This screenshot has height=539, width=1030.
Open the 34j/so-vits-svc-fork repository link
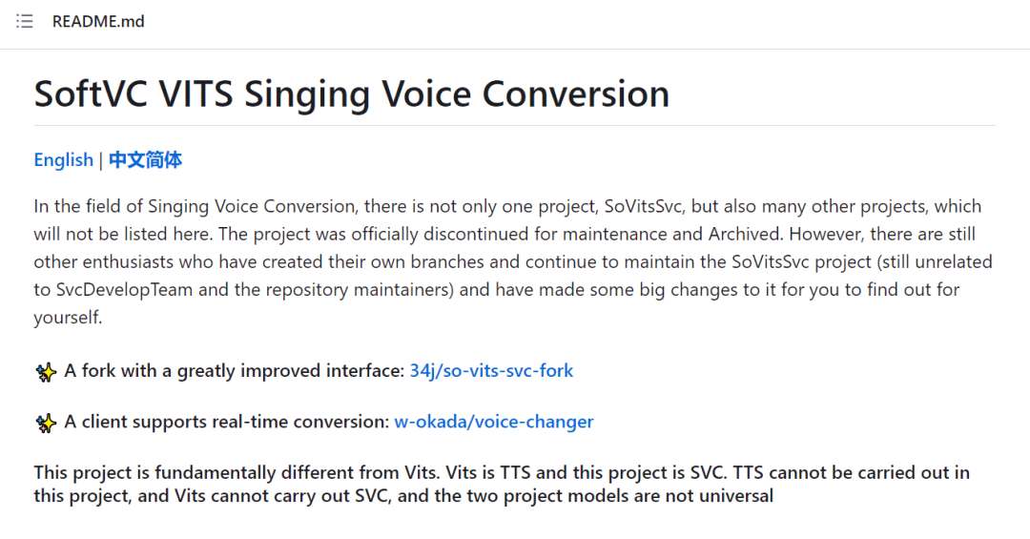point(491,371)
